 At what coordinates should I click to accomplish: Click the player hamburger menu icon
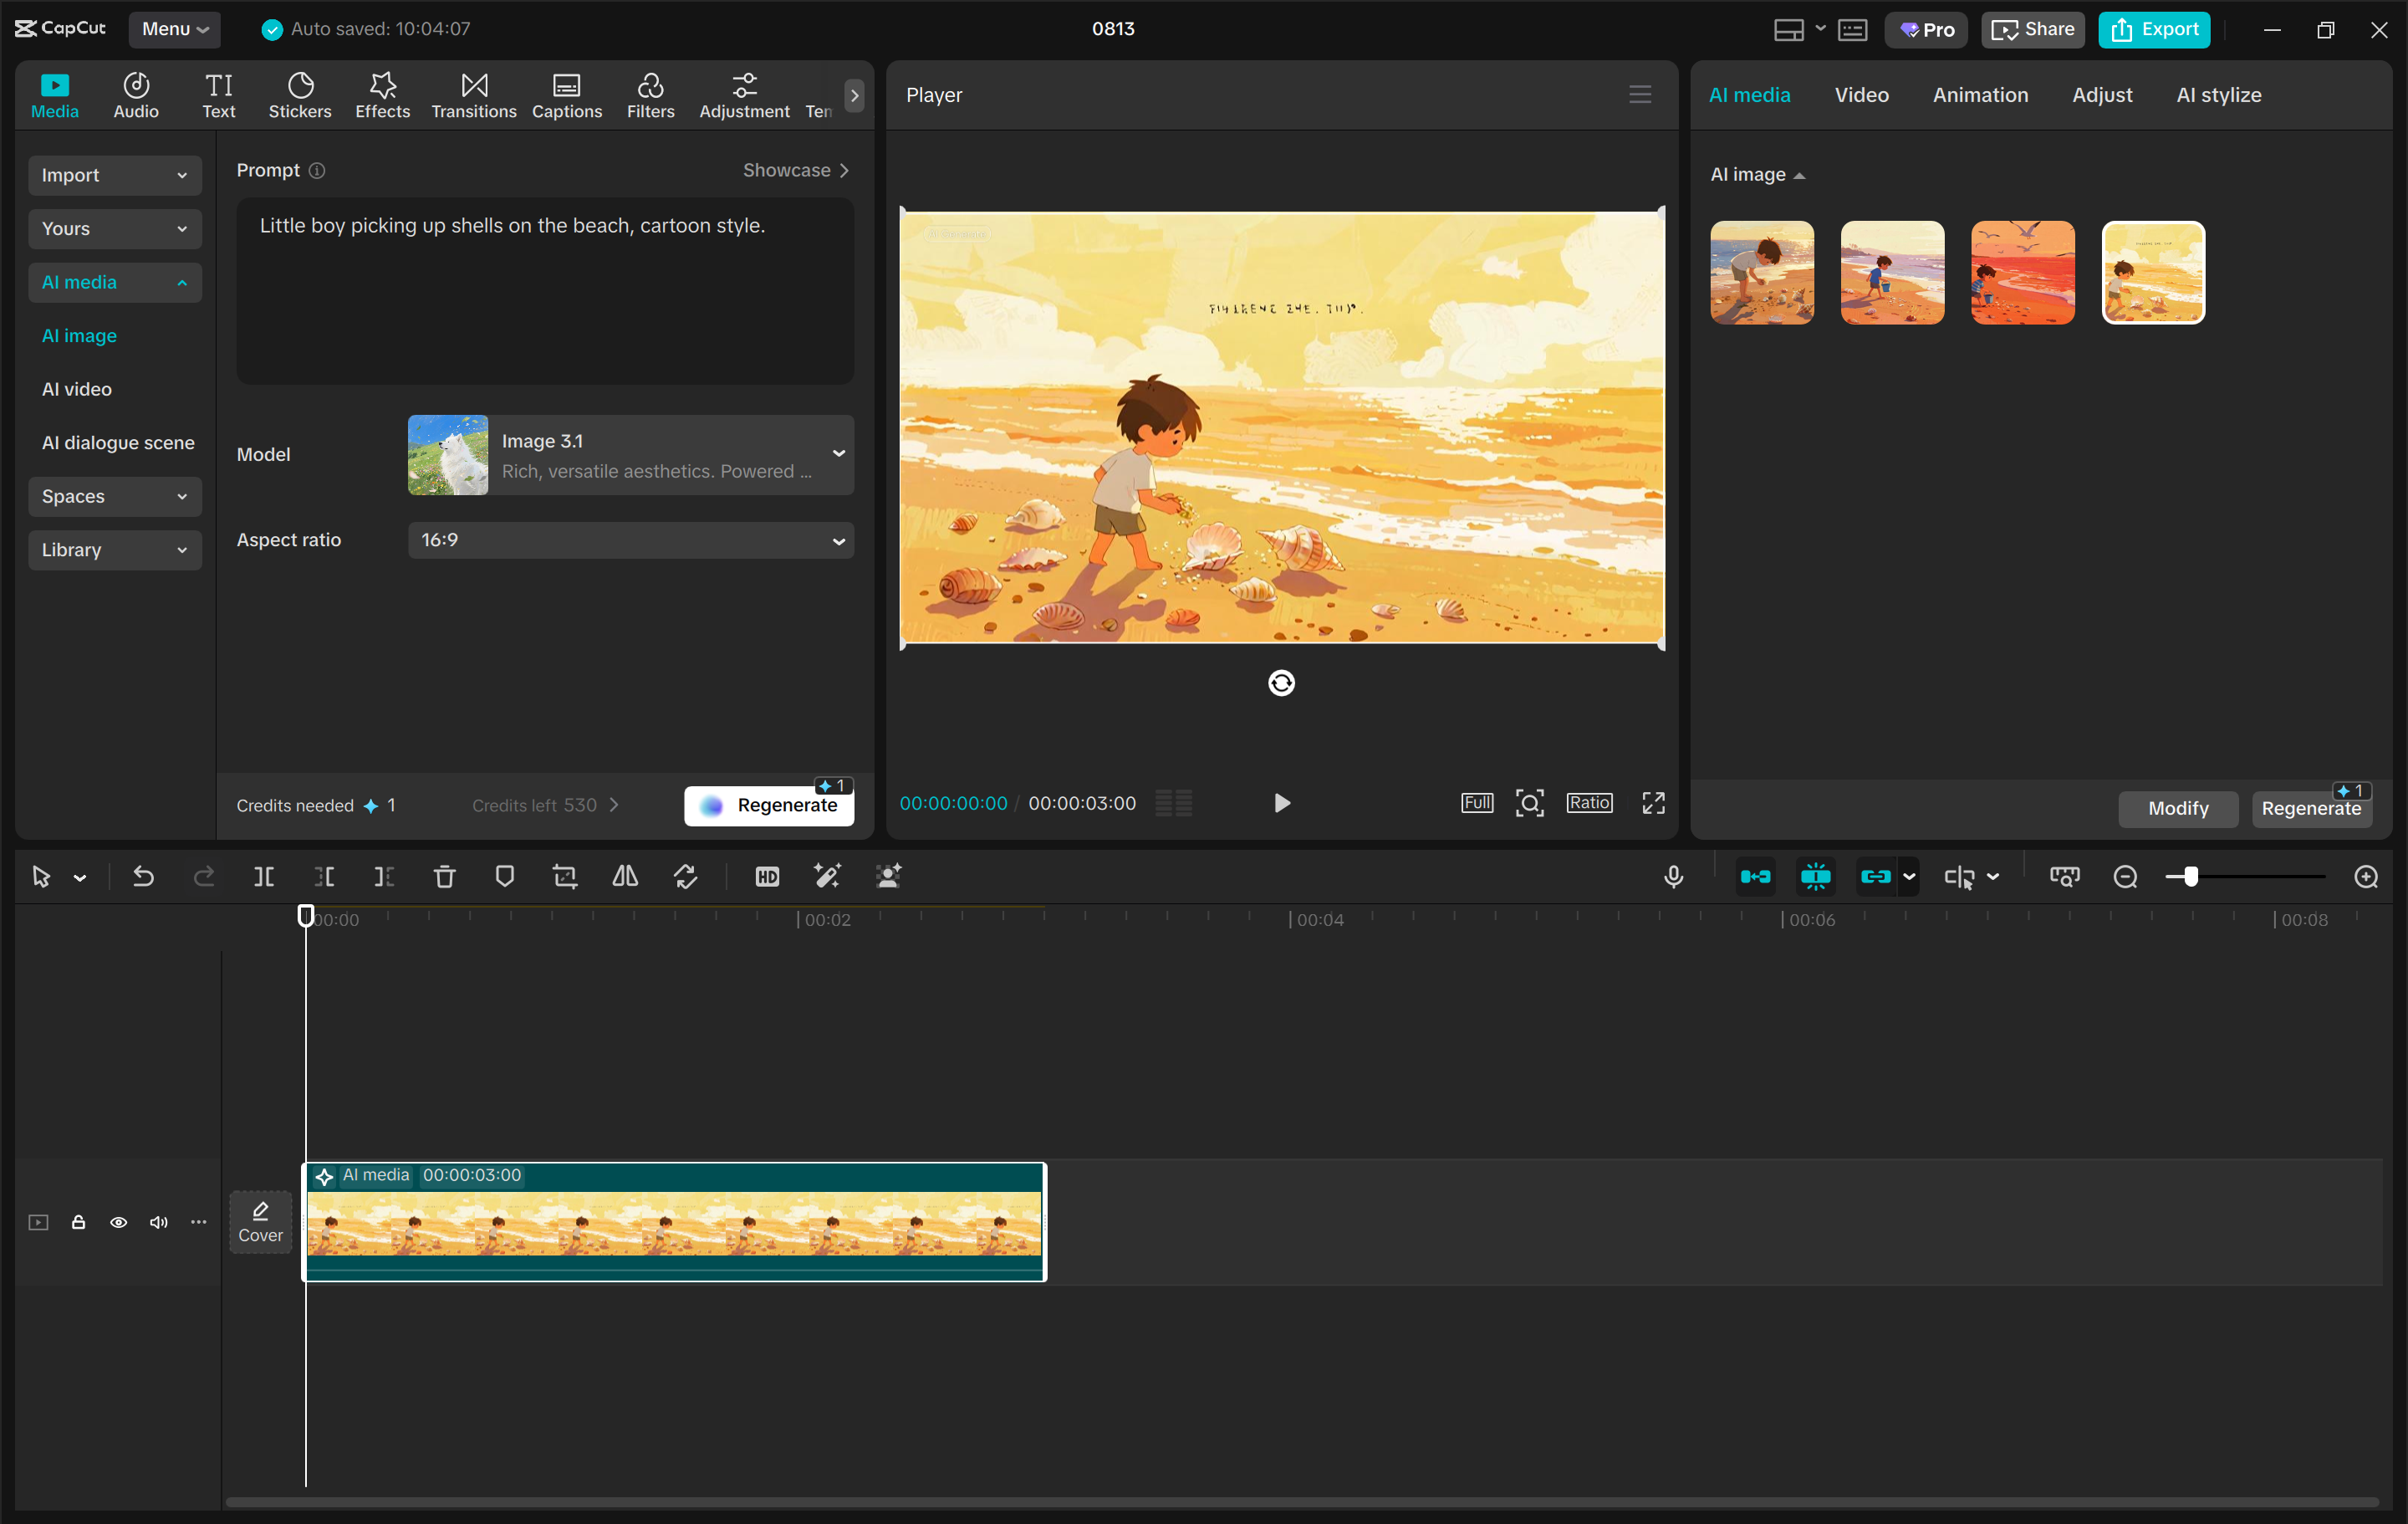[1640, 94]
